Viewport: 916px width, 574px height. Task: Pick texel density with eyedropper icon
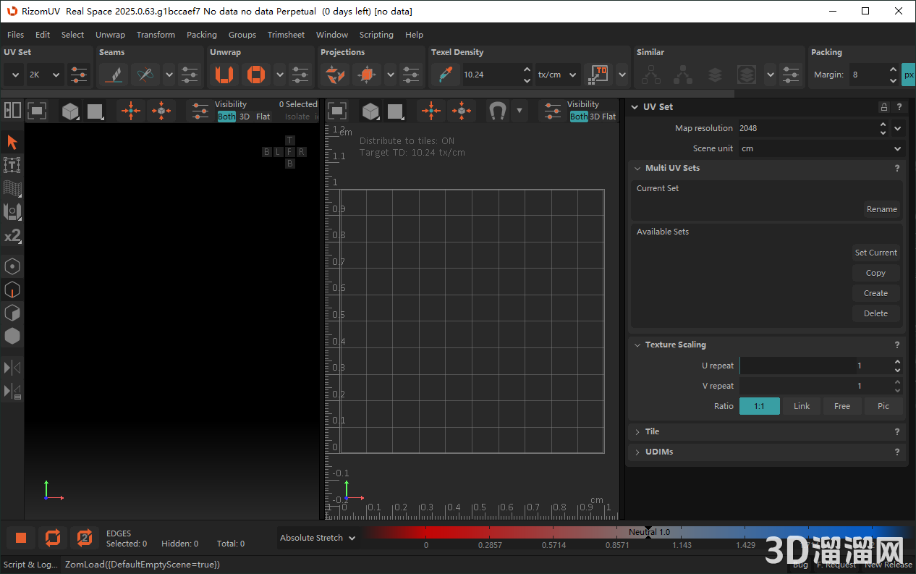(x=444, y=75)
